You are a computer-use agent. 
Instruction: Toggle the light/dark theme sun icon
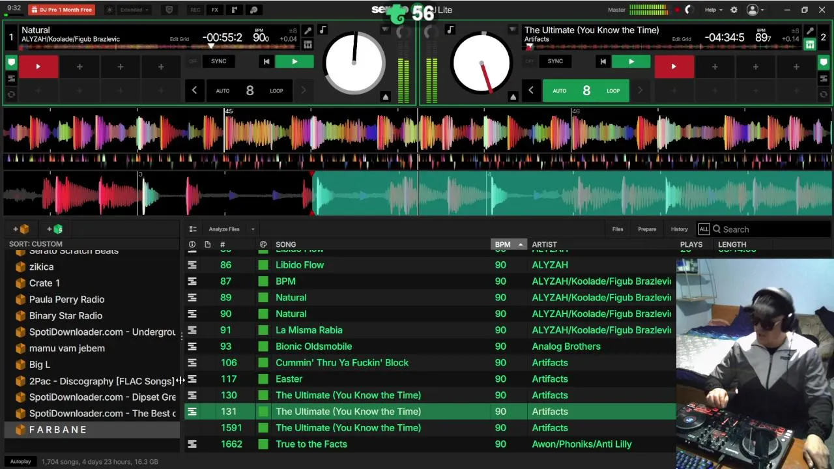pos(109,10)
